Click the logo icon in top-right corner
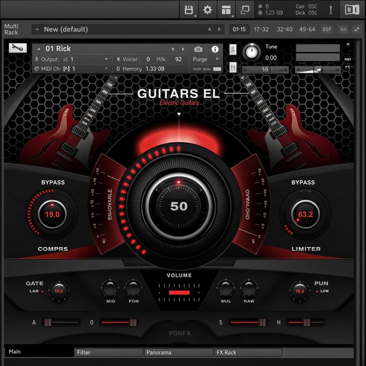This screenshot has width=366, height=366. (x=352, y=10)
